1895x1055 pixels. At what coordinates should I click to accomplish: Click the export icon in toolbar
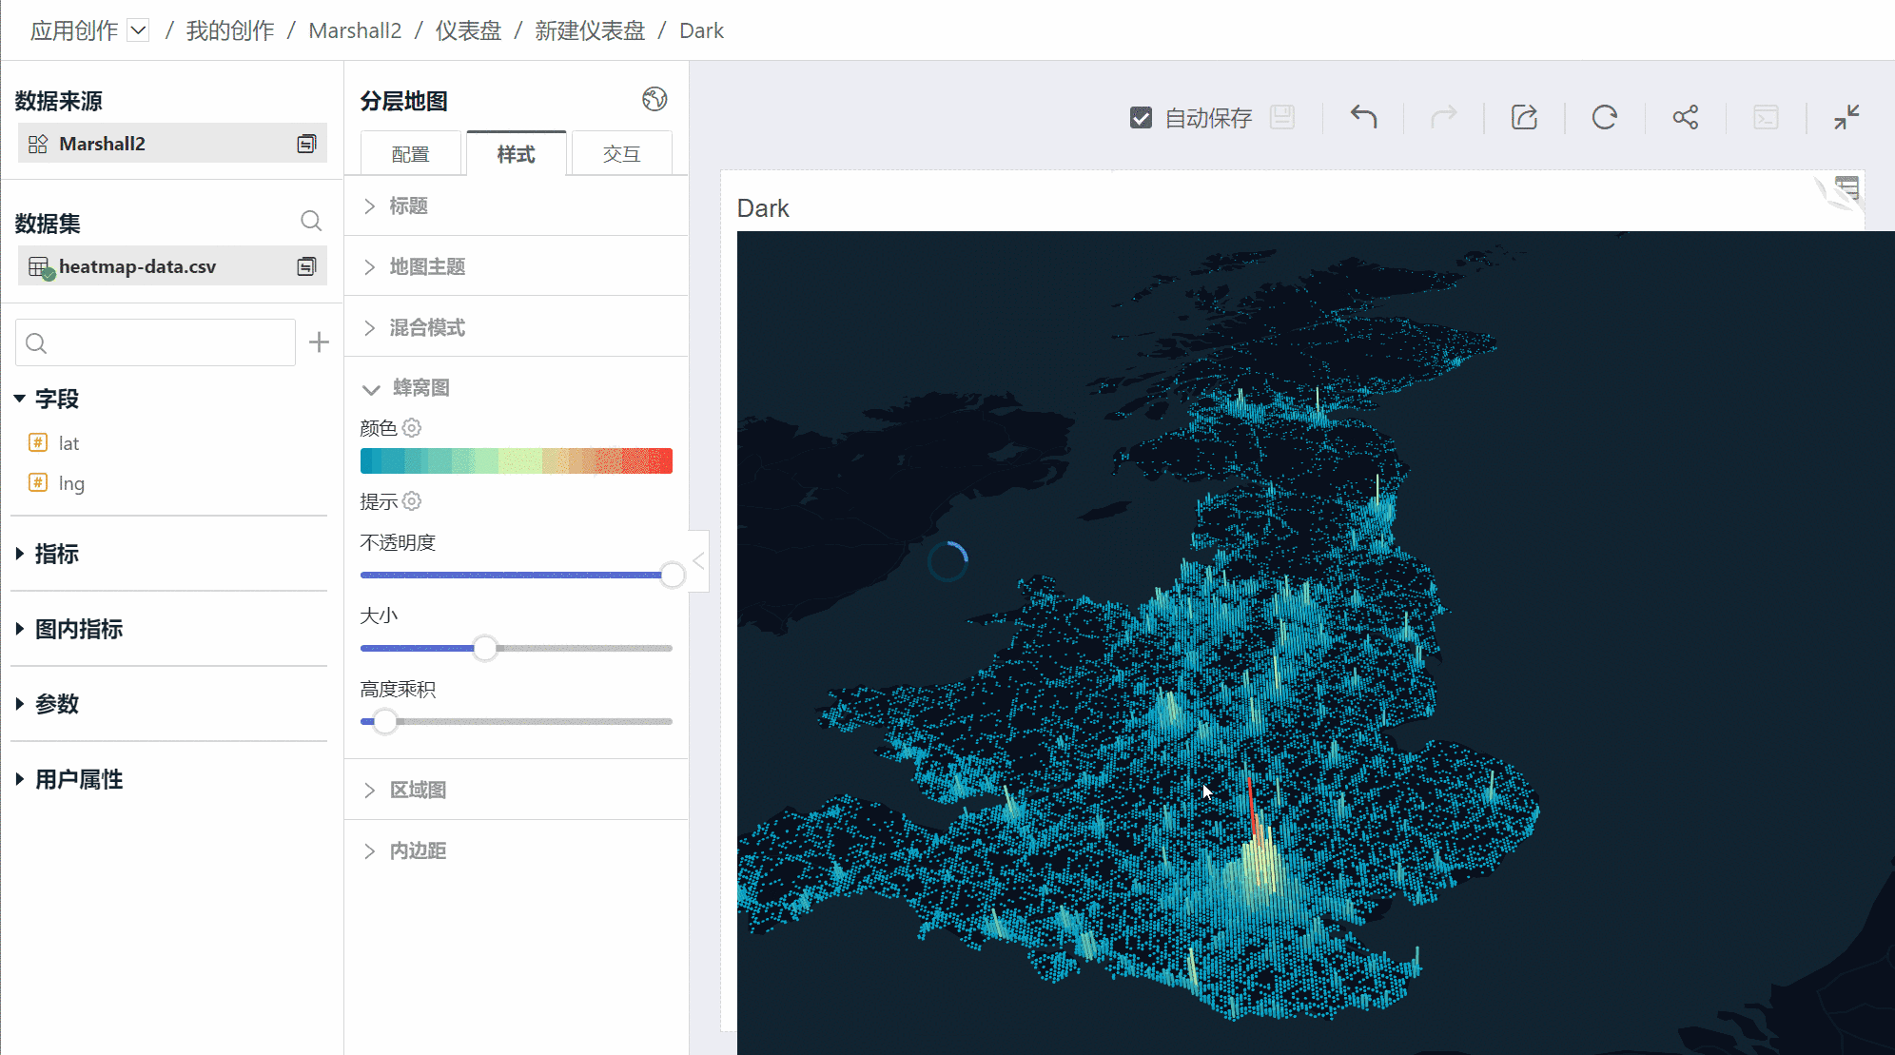[x=1524, y=117]
